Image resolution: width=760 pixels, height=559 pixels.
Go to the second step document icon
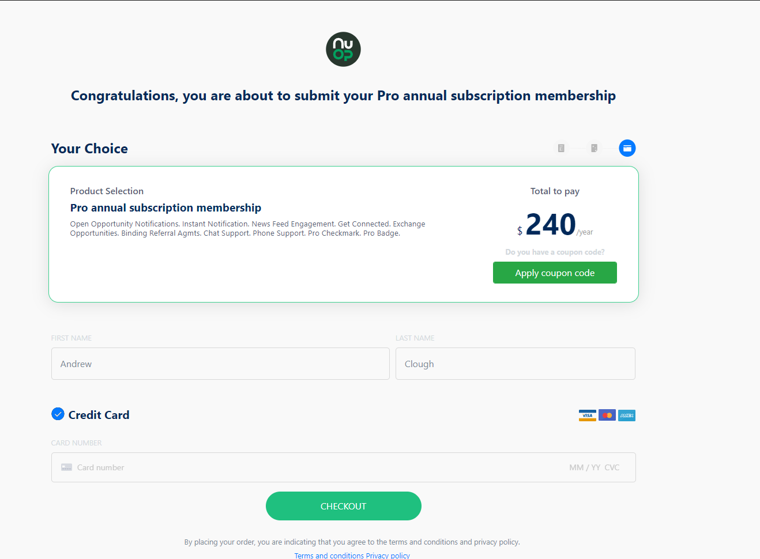point(594,148)
